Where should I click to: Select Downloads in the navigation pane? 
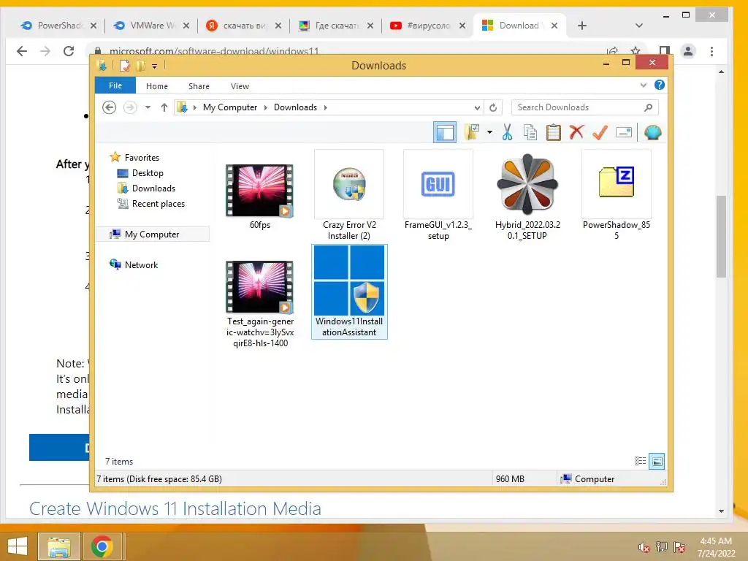[x=153, y=188]
